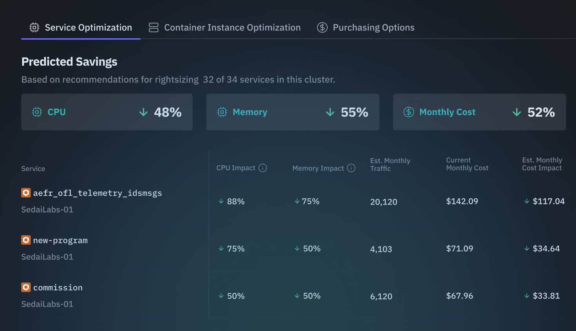Click the Memory chip icon in savings card

click(222, 112)
